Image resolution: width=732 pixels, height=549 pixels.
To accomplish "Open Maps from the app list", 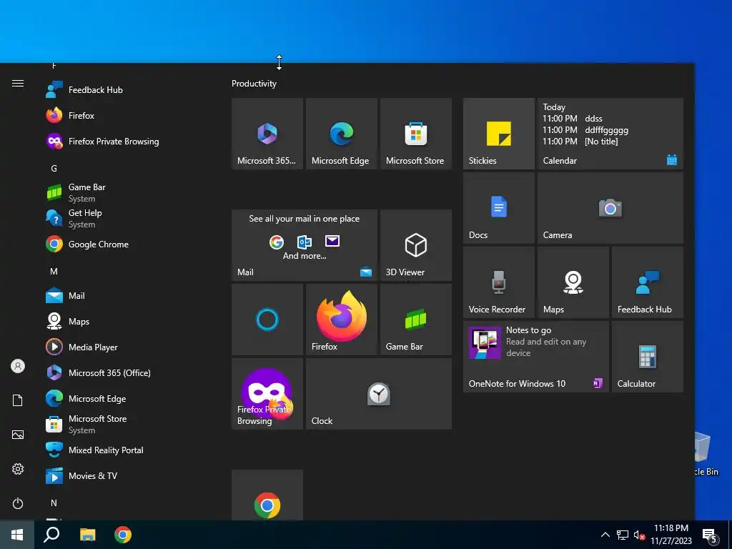I will [126, 321].
